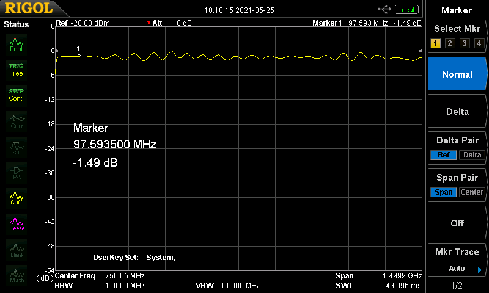Turn the marker Off

(x=457, y=223)
